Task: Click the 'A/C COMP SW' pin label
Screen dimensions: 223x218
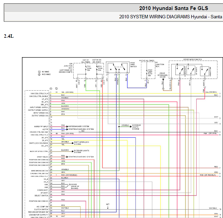Action: (x=42, y=207)
